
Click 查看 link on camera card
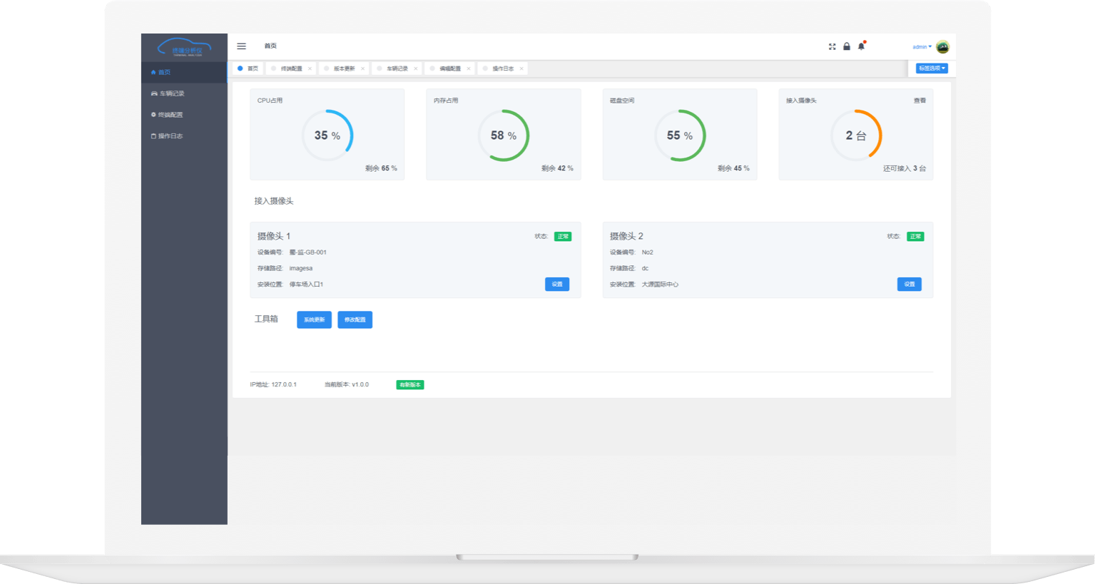[920, 101]
